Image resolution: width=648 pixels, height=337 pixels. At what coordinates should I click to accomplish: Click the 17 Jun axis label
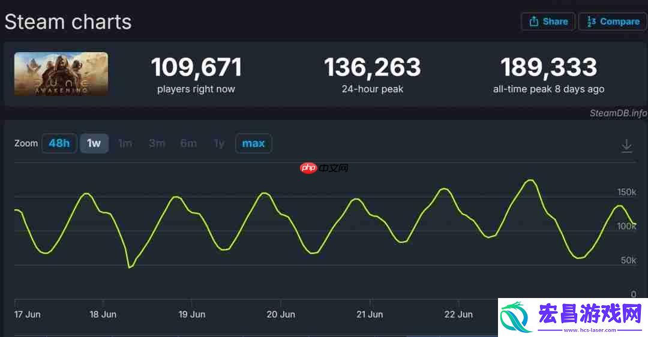(x=27, y=314)
